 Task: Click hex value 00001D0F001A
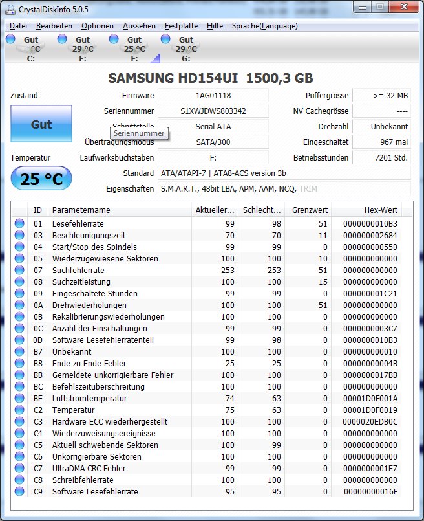[370, 399]
